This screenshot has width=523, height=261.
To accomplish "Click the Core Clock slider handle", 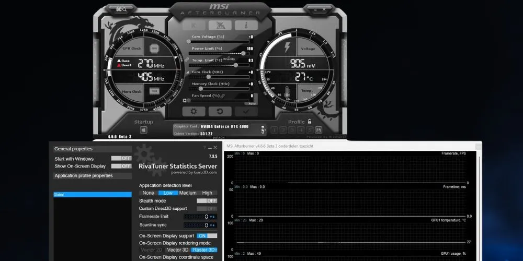I will click(209, 77).
